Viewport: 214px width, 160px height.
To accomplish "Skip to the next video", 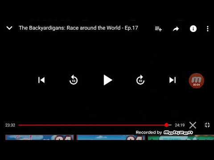I will [173, 80].
